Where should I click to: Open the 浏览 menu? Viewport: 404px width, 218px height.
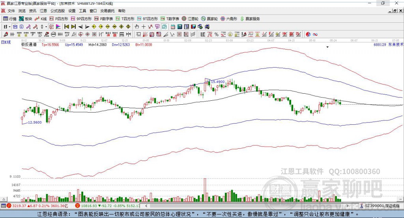(x=22, y=11)
